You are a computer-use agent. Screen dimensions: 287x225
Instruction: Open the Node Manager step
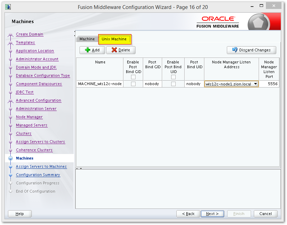[29, 117]
